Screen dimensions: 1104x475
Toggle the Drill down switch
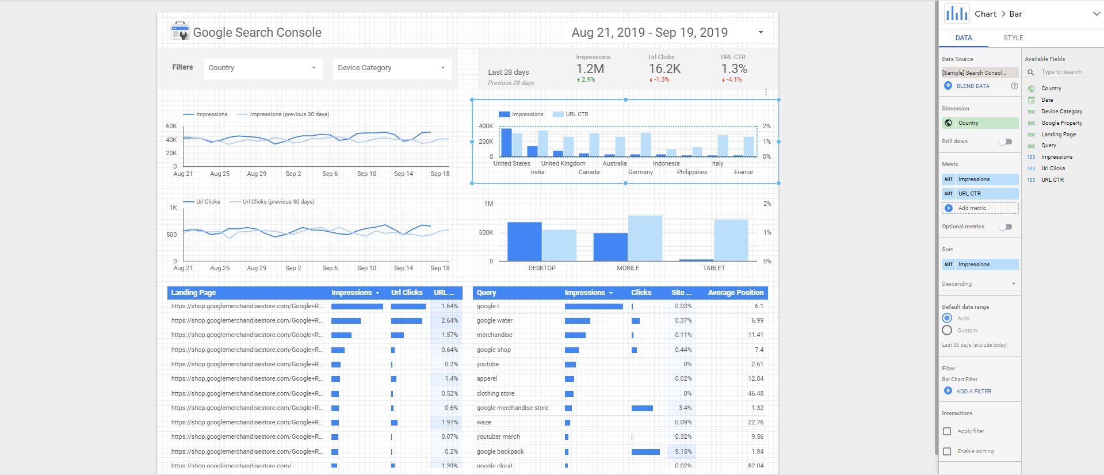pos(1006,141)
